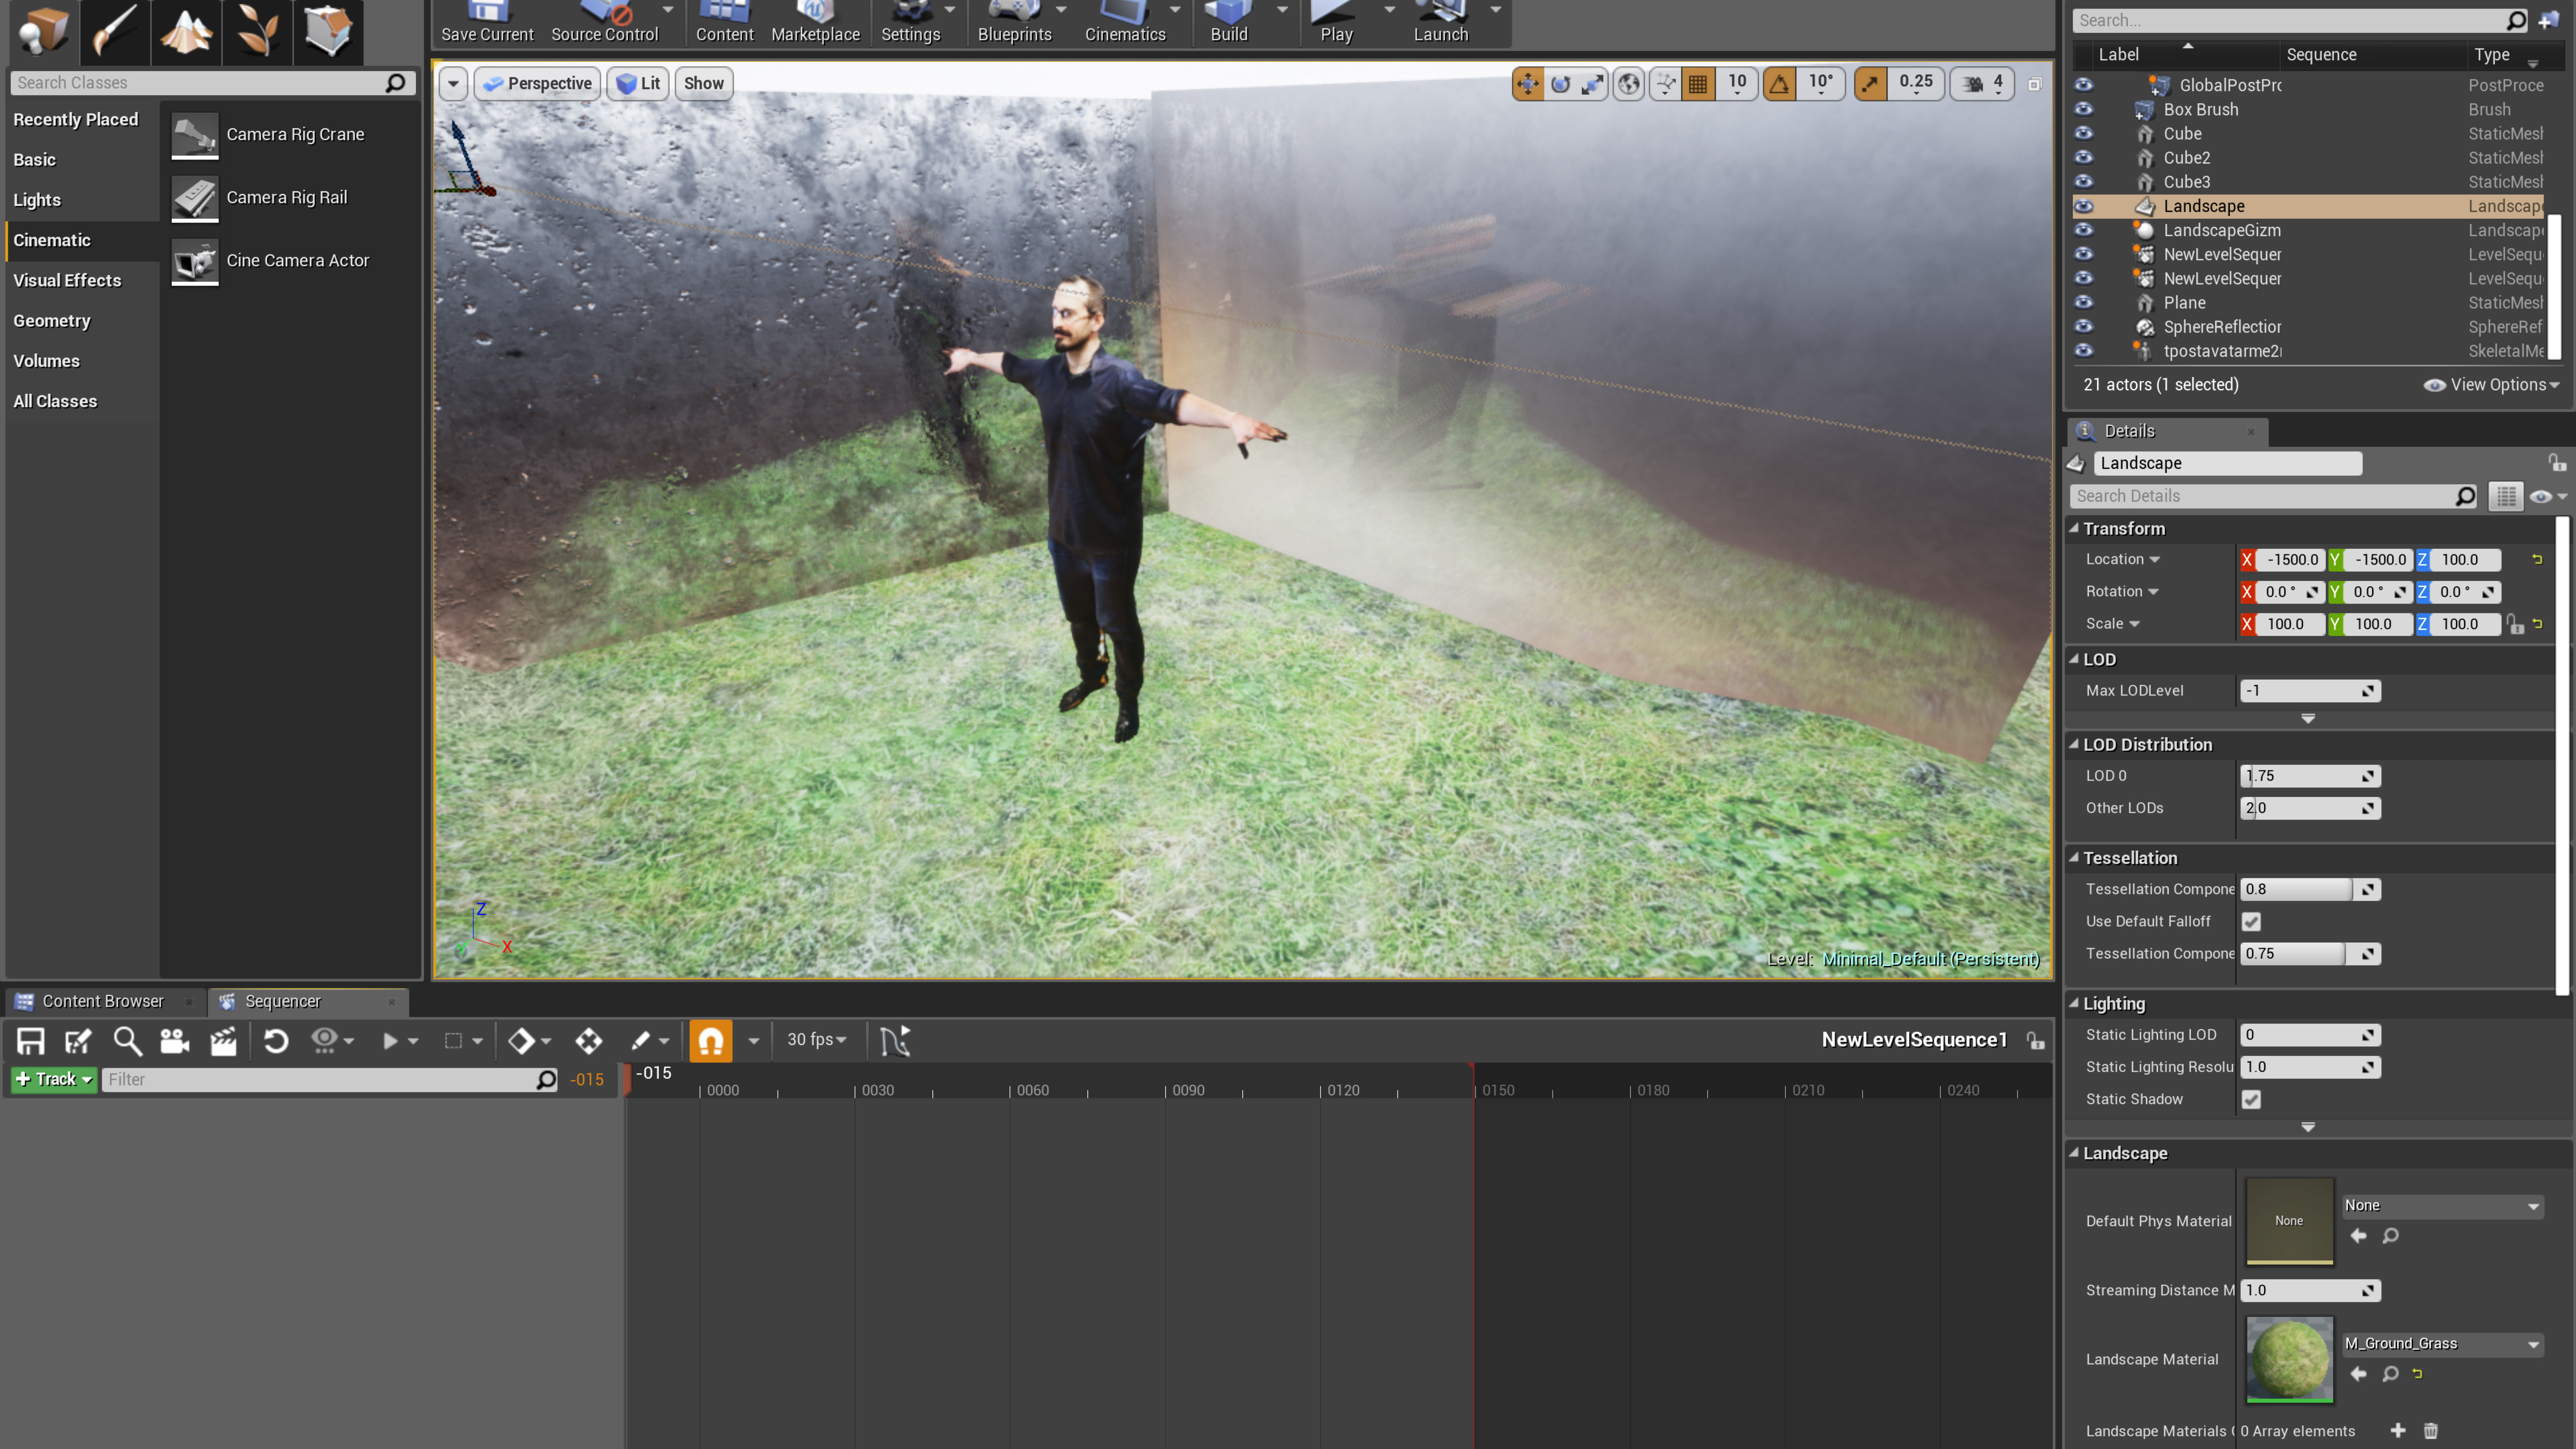Toggle the Static Shadow checkbox
This screenshot has width=2576, height=1449.
pos(2251,1099)
